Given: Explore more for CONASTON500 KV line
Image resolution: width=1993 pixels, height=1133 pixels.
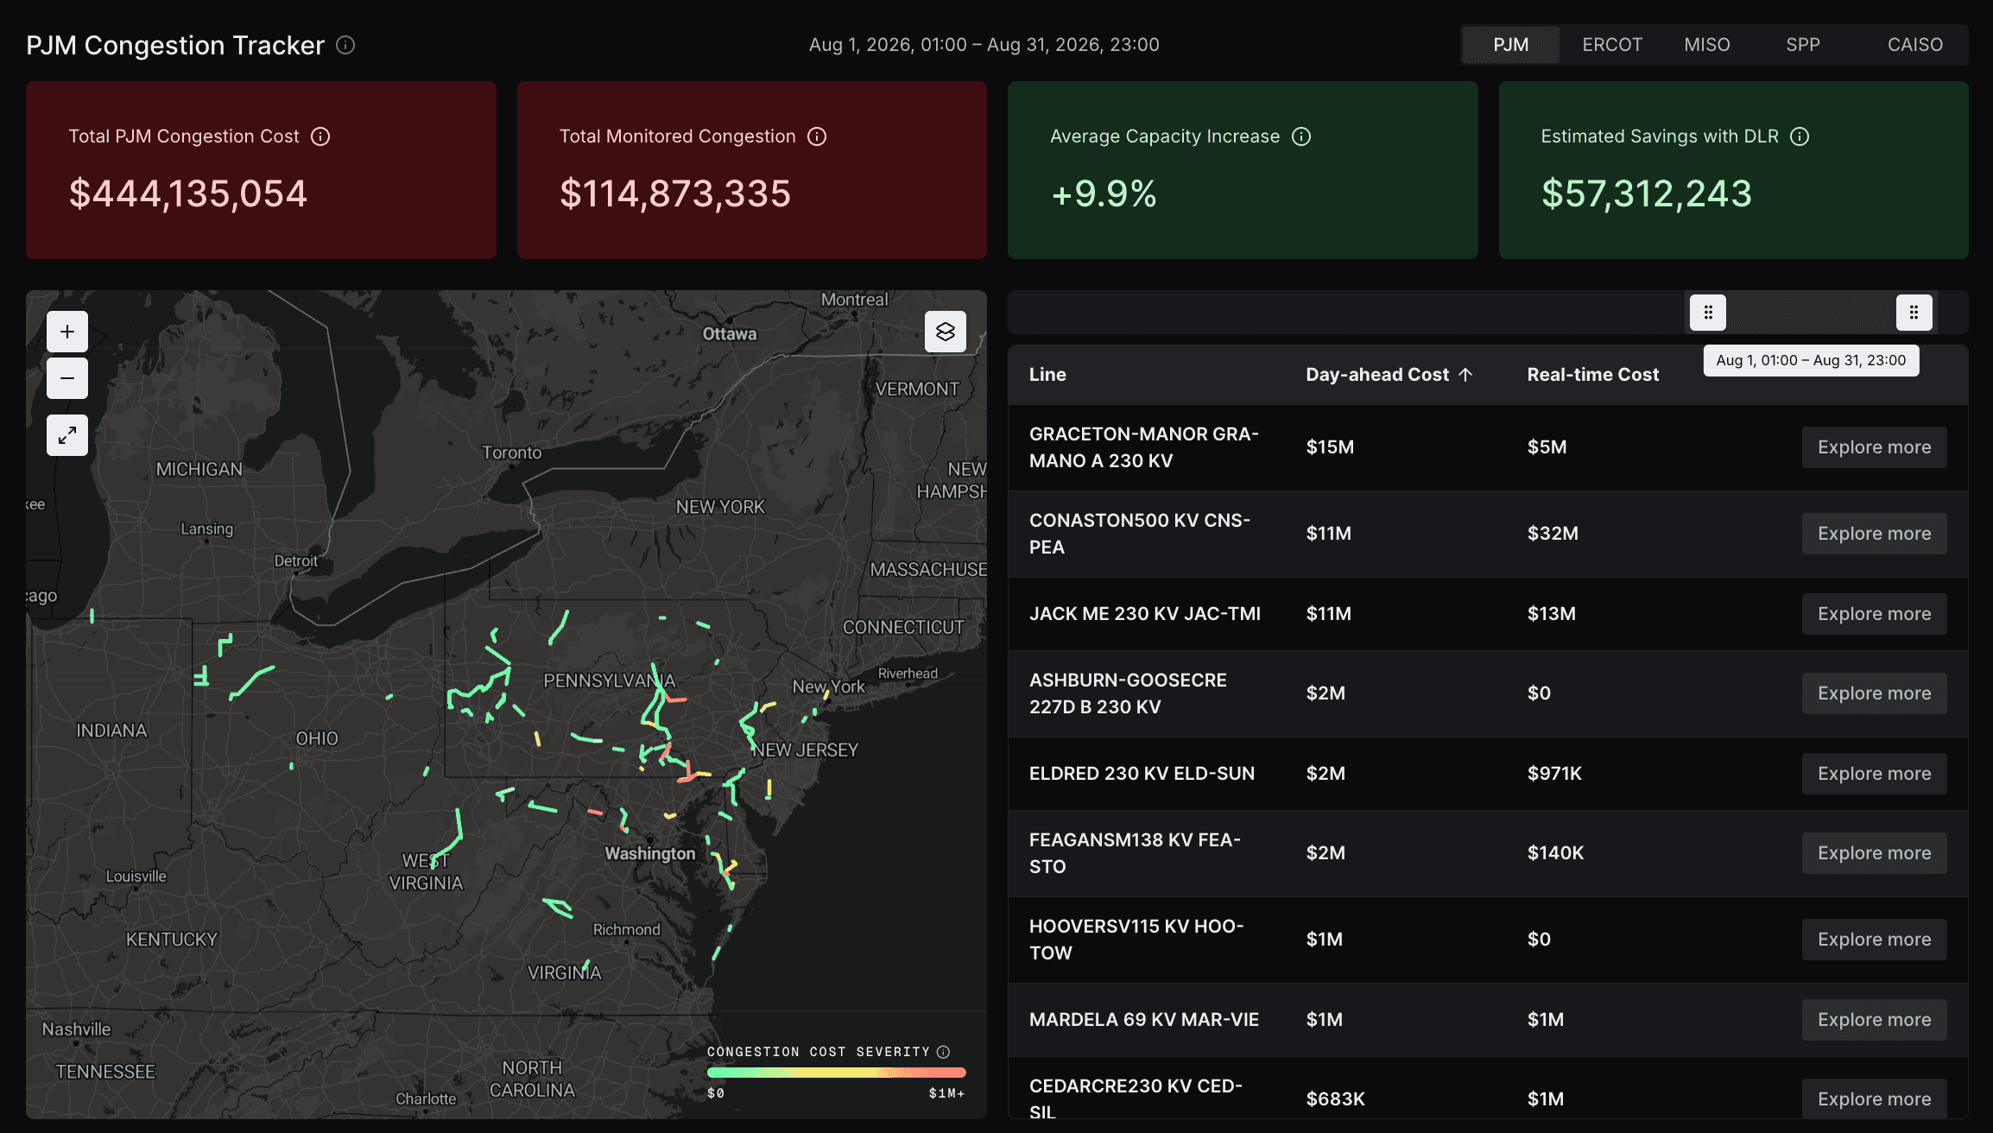Looking at the screenshot, I should click(x=1874, y=534).
